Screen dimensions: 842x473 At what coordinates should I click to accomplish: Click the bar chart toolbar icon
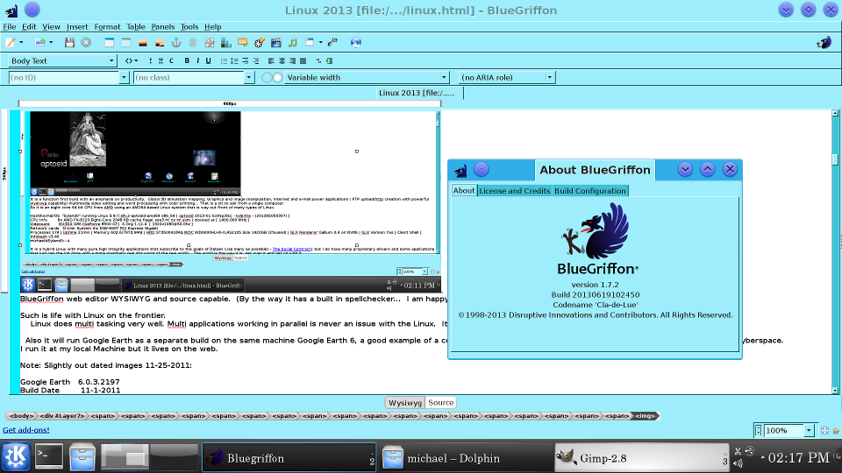pos(226,42)
